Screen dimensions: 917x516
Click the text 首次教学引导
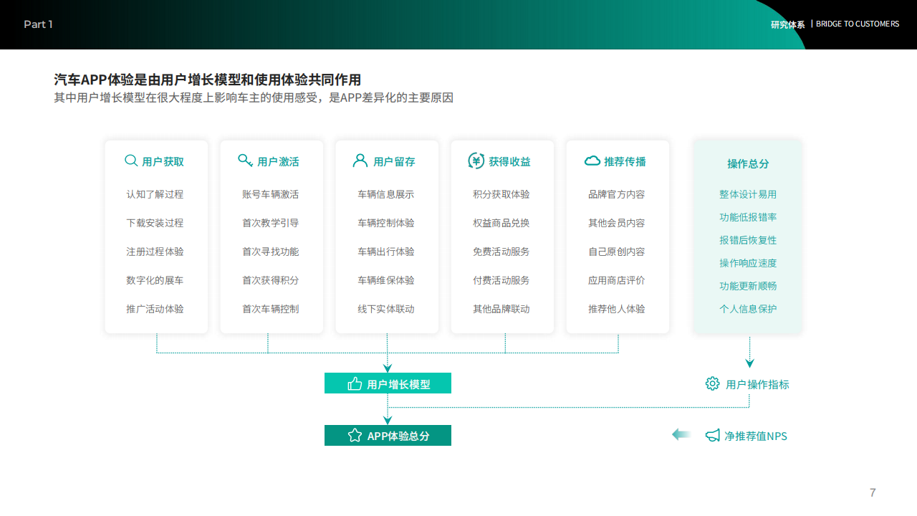tap(271, 223)
